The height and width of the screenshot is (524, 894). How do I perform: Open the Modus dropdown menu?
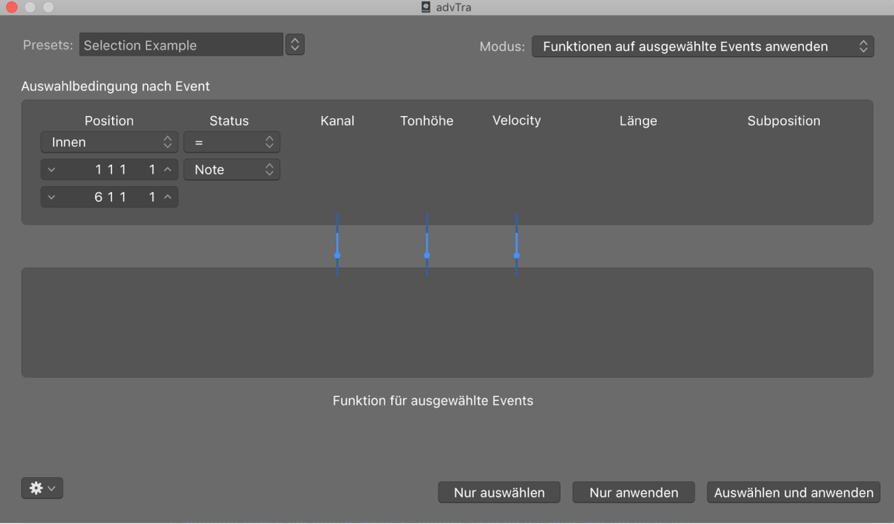[702, 47]
